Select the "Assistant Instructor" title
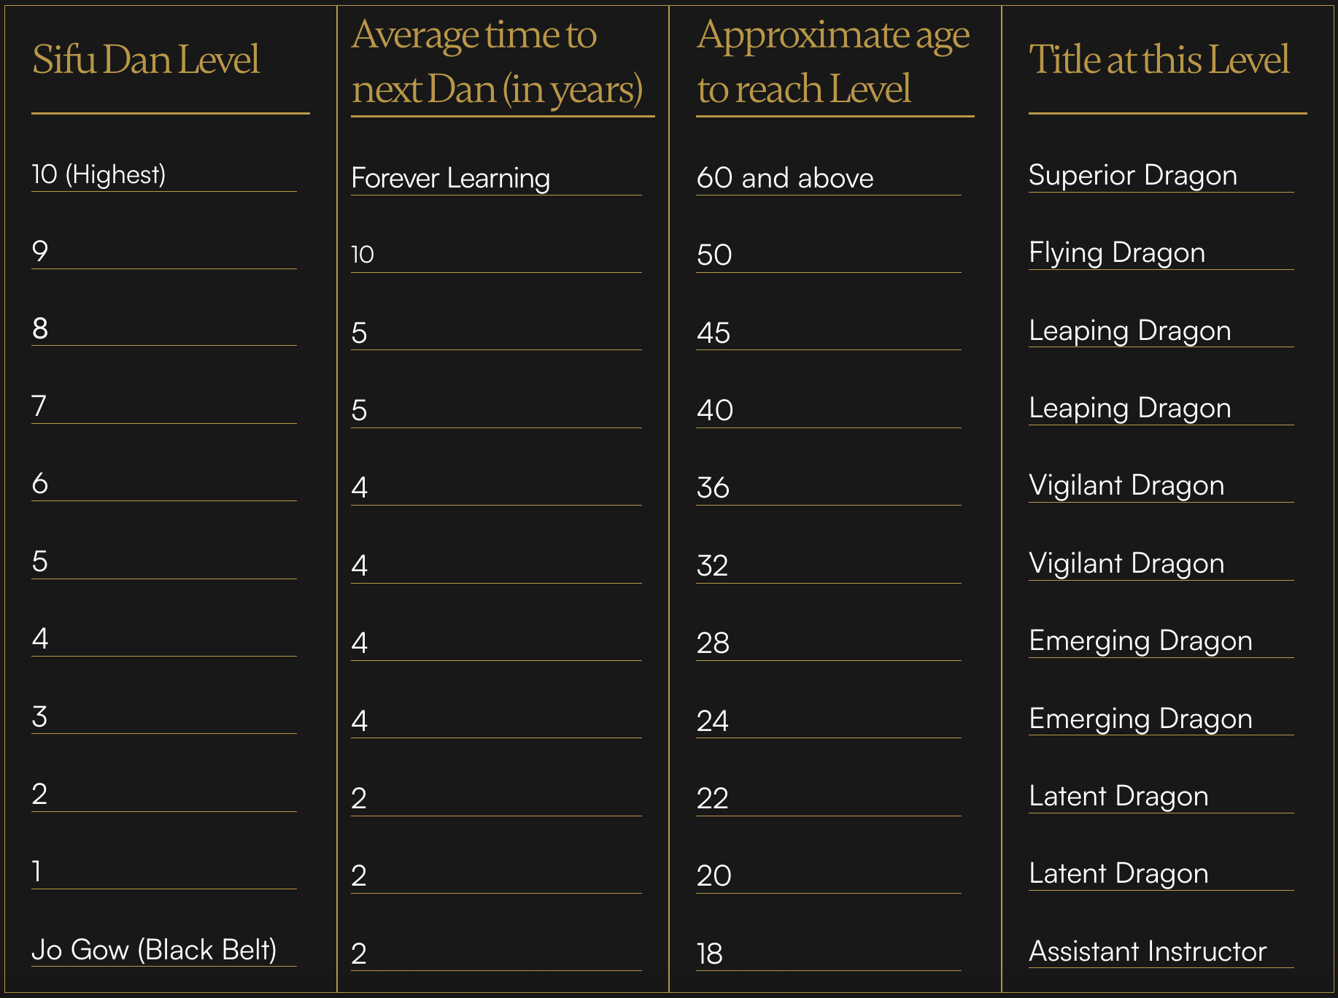 coord(1147,951)
